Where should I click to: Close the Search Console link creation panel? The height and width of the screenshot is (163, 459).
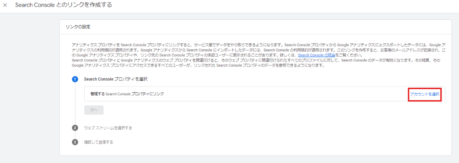(x=5, y=6)
